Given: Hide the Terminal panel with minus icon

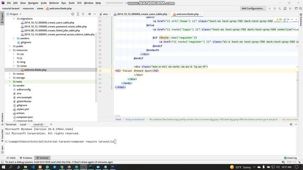Looking at the screenshot, I should (x=296, y=125).
